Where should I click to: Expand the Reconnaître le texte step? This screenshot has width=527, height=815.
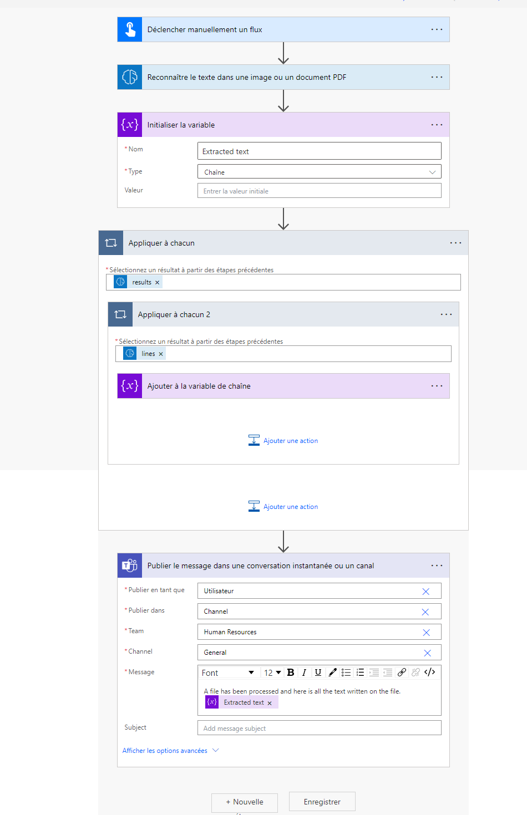tap(283, 77)
